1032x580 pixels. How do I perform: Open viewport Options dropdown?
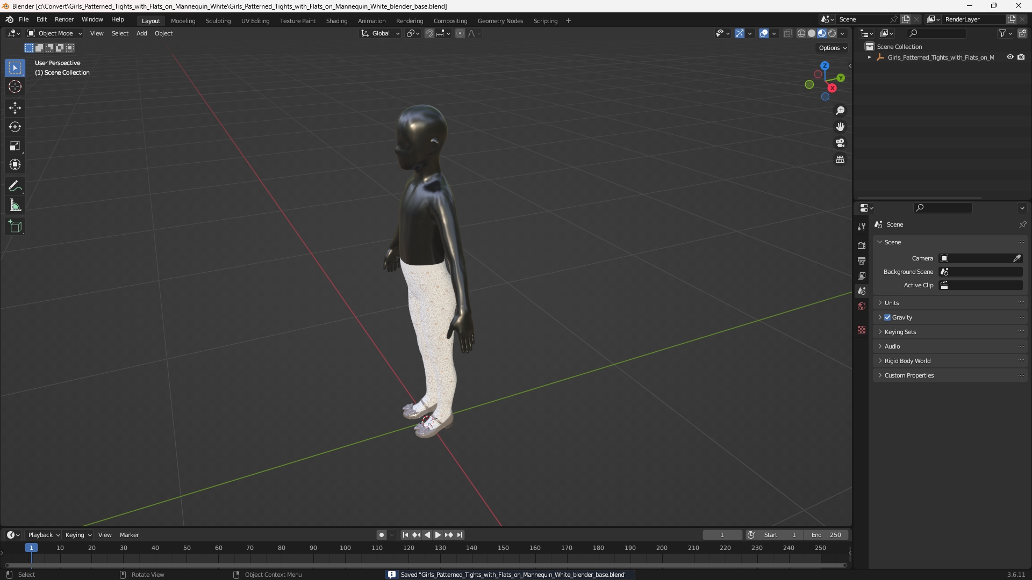coord(833,48)
